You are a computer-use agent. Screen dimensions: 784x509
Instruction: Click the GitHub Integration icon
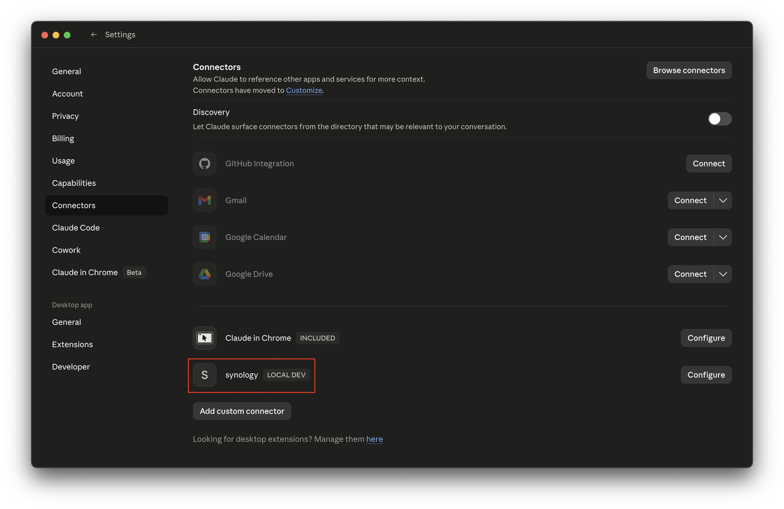click(205, 164)
